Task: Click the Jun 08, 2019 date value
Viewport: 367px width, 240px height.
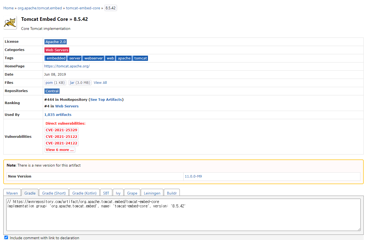Action: (55, 74)
